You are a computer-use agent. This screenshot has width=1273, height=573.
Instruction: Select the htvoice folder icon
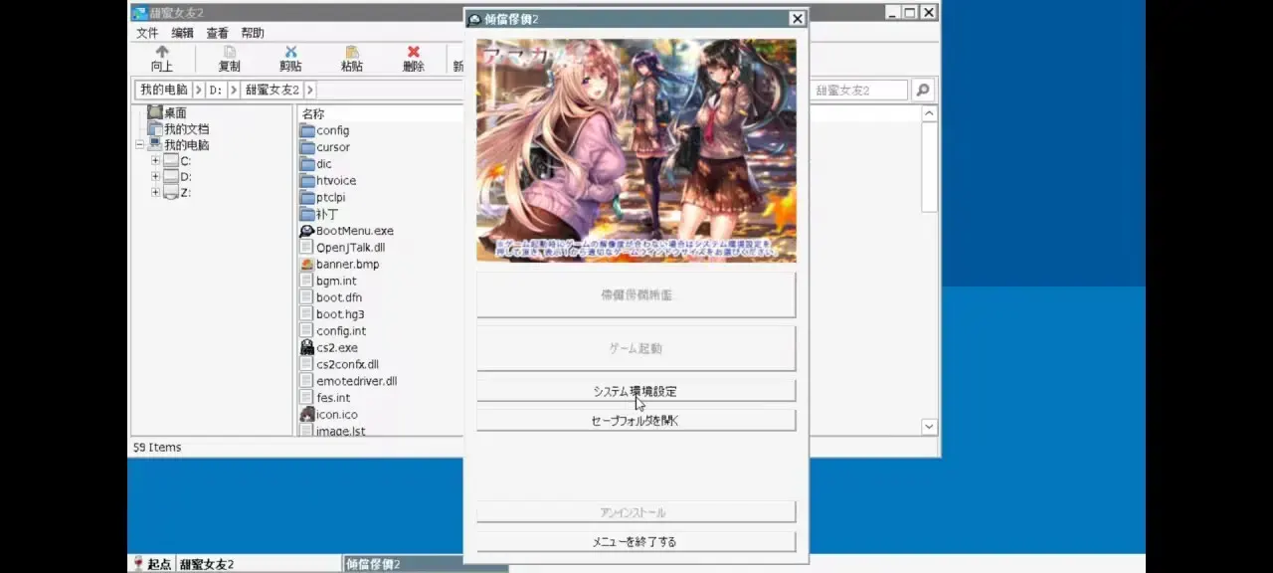[x=307, y=181]
